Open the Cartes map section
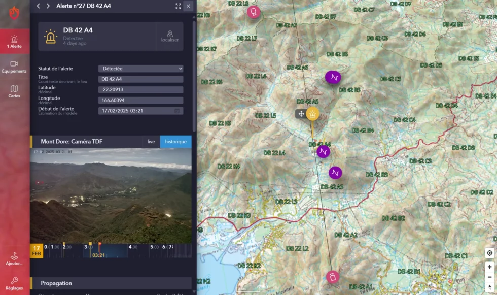Viewport: 497px width, 295px height. [14, 91]
